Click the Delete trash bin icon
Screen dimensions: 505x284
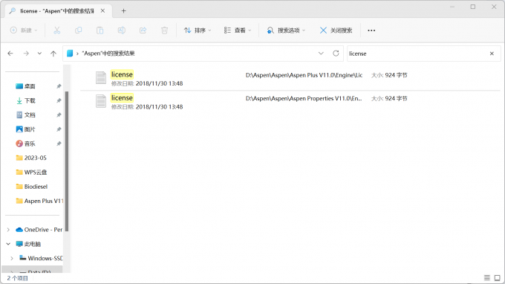[165, 30]
